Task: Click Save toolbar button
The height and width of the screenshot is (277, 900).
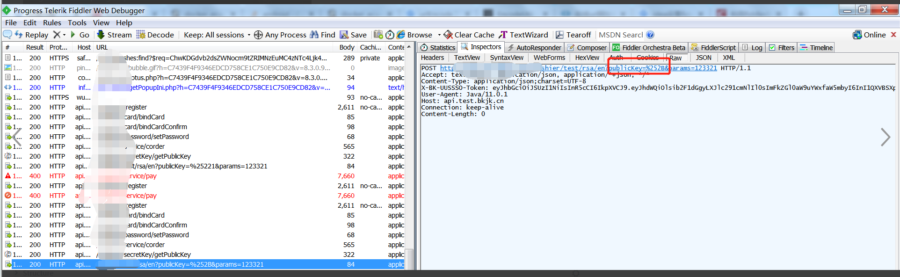Action: [x=353, y=35]
